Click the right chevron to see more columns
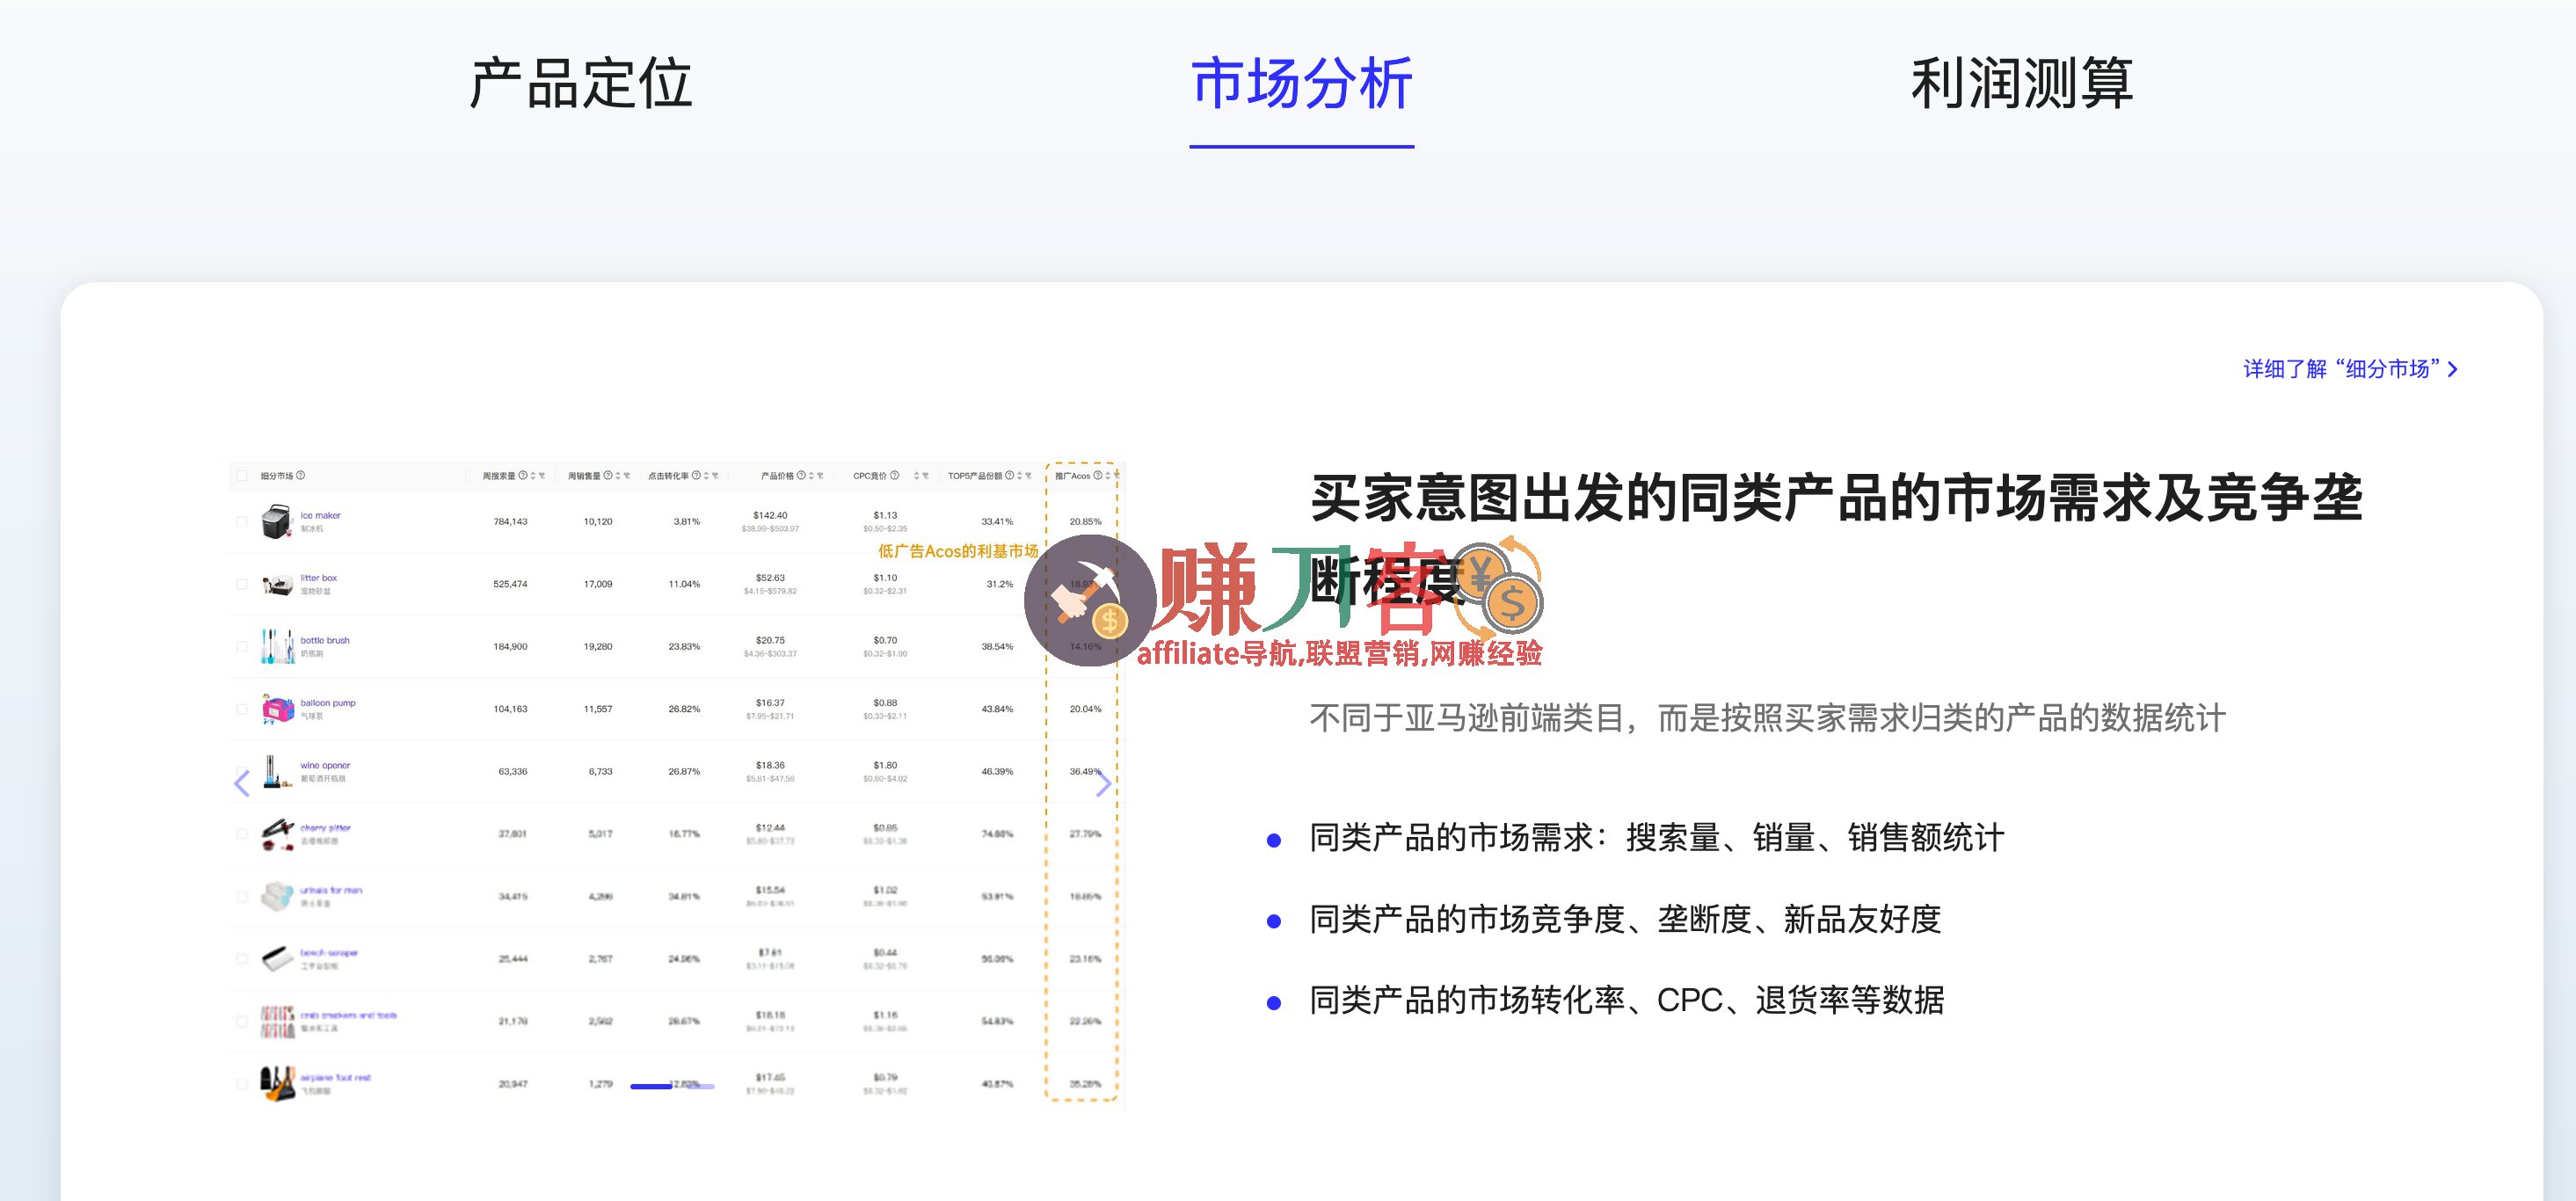The height and width of the screenshot is (1201, 2576). 1105,785
